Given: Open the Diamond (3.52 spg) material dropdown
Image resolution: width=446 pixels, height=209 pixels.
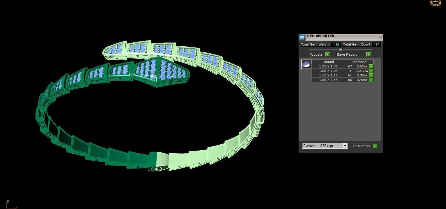Looking at the screenshot, I should (x=325, y=146).
